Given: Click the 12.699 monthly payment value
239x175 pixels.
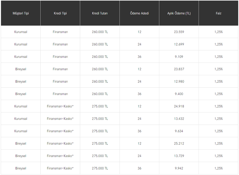Looking at the screenshot, I should click(179, 44).
